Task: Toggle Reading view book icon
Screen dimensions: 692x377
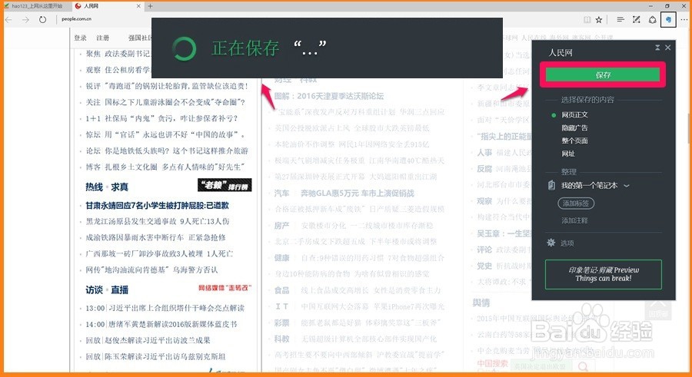Action: [587, 20]
